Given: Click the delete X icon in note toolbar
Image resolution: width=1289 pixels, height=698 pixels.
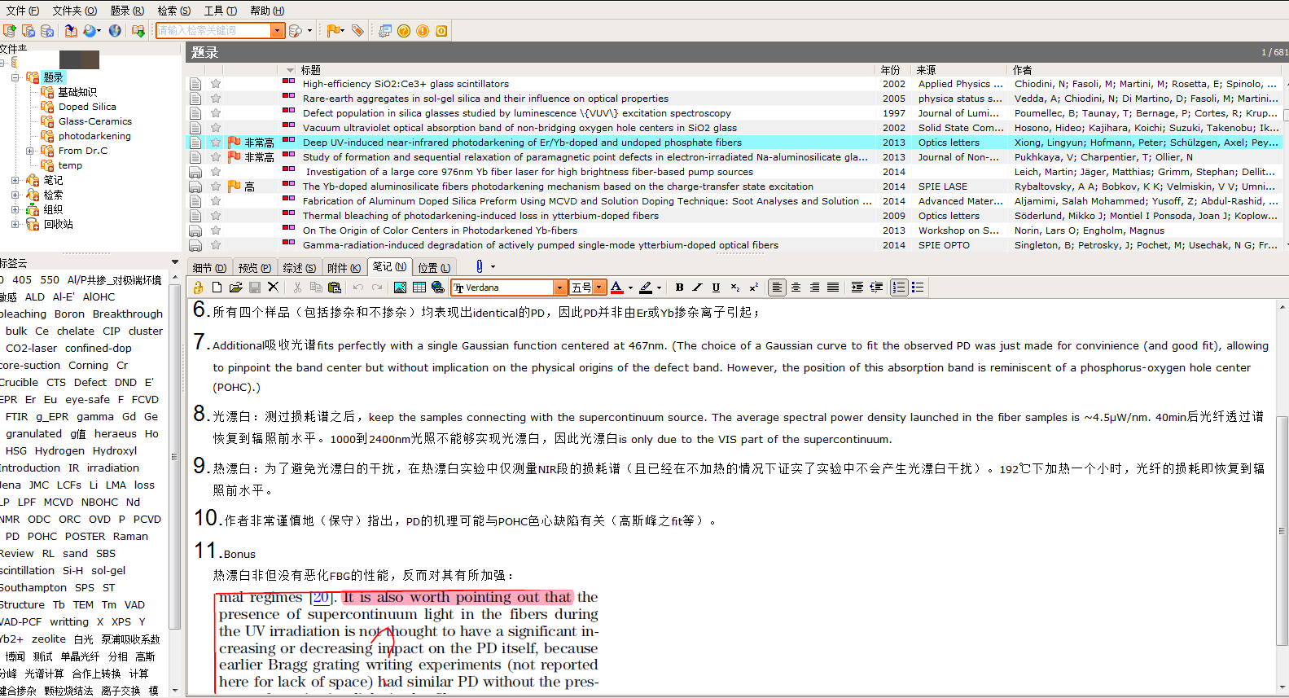Looking at the screenshot, I should point(274,288).
